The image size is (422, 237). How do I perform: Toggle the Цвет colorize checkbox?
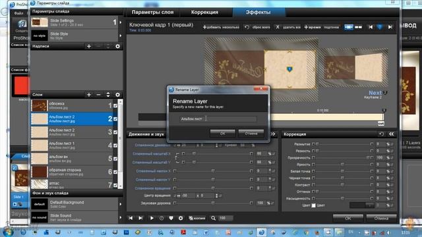tap(314, 205)
